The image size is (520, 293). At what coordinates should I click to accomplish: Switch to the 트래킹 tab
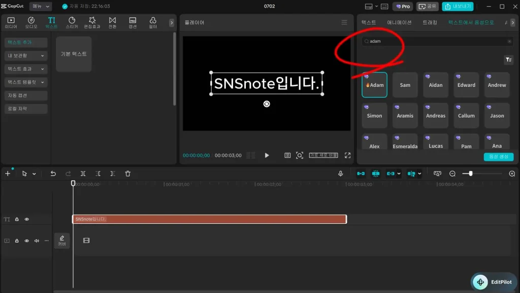[x=430, y=22]
